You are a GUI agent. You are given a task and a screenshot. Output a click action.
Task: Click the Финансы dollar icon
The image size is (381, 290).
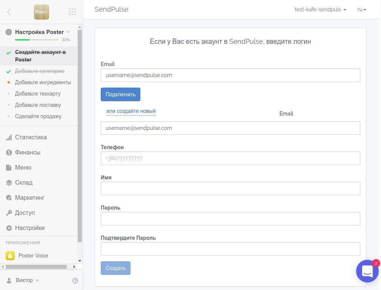(9, 153)
